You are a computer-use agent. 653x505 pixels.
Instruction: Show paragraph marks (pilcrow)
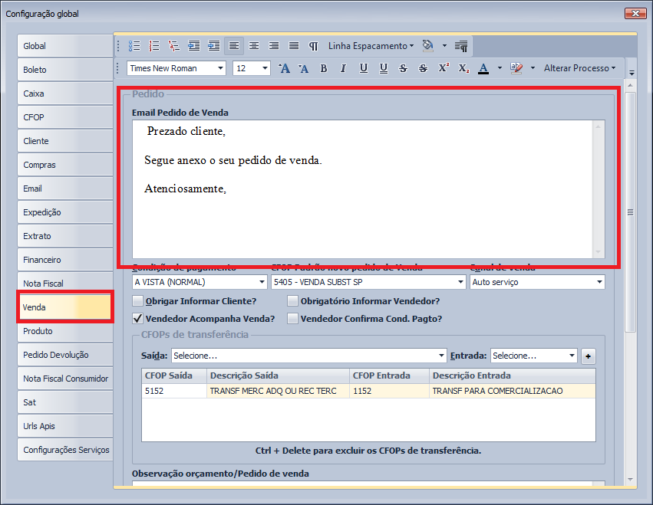coord(314,46)
